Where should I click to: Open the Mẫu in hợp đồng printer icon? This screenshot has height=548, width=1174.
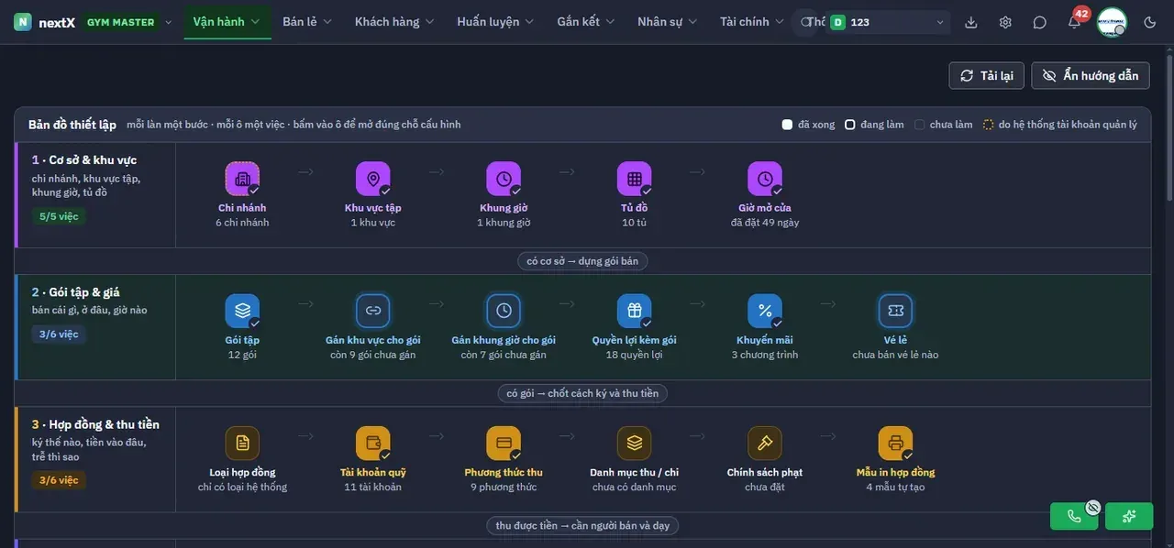(x=895, y=443)
